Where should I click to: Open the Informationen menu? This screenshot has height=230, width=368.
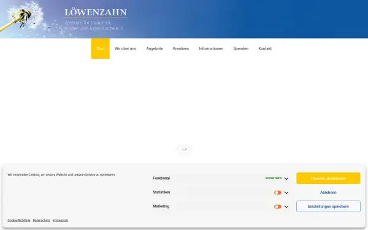click(x=211, y=48)
